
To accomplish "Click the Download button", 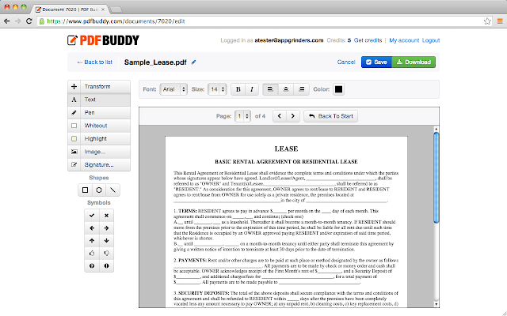I will [x=413, y=62].
